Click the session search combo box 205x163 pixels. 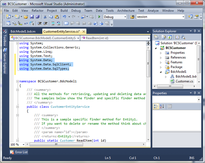pyautogui.click(x=160, y=17)
